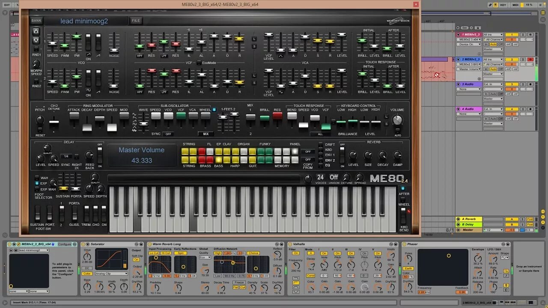Click the Saturator Drive knob
This screenshot has height=308, width=548.
tap(87, 256)
